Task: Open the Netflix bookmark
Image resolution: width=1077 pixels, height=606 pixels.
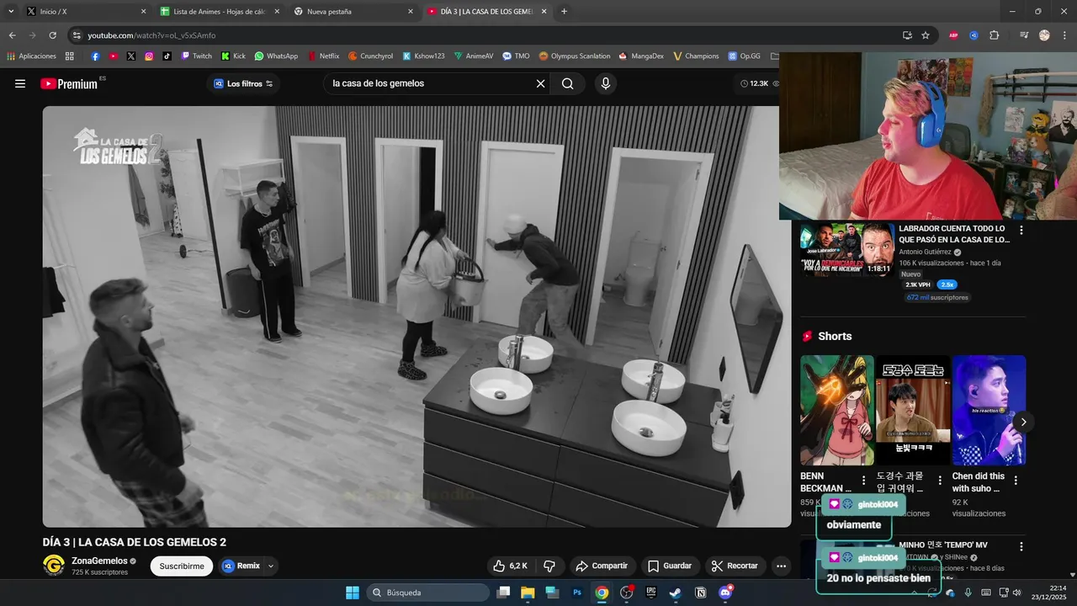Action: pyautogui.click(x=324, y=56)
